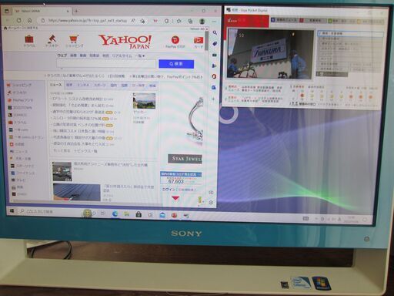Click the read aloud icon in address bar

pos(133,21)
